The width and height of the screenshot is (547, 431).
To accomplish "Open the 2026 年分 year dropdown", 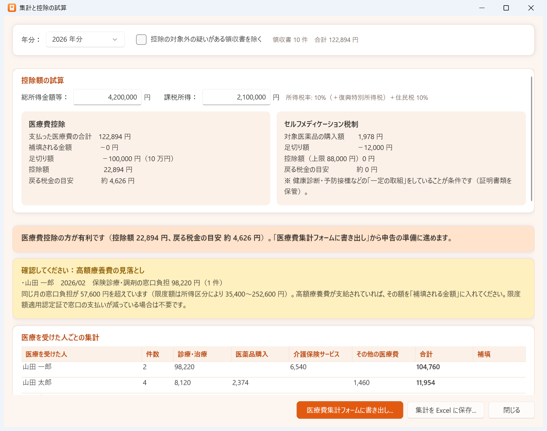I will tap(85, 39).
